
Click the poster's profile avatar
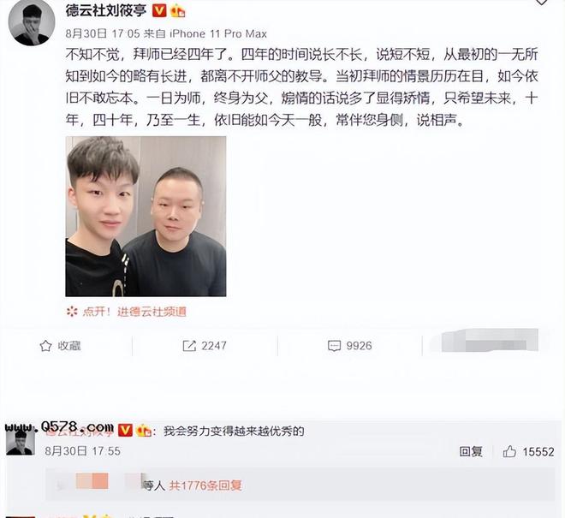(x=32, y=23)
